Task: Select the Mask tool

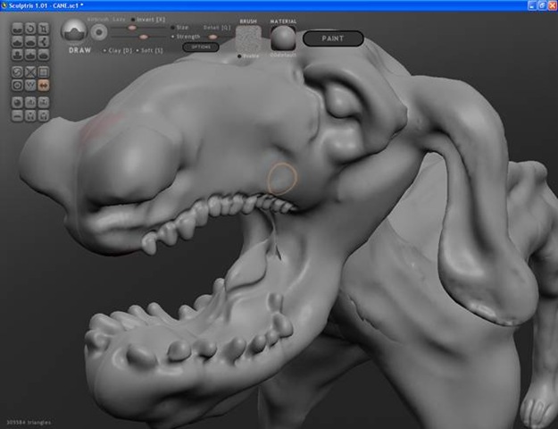Action: pyautogui.click(x=18, y=85)
